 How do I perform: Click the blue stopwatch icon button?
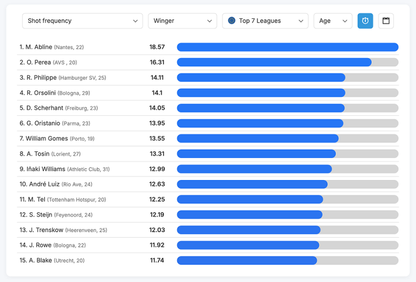point(365,20)
